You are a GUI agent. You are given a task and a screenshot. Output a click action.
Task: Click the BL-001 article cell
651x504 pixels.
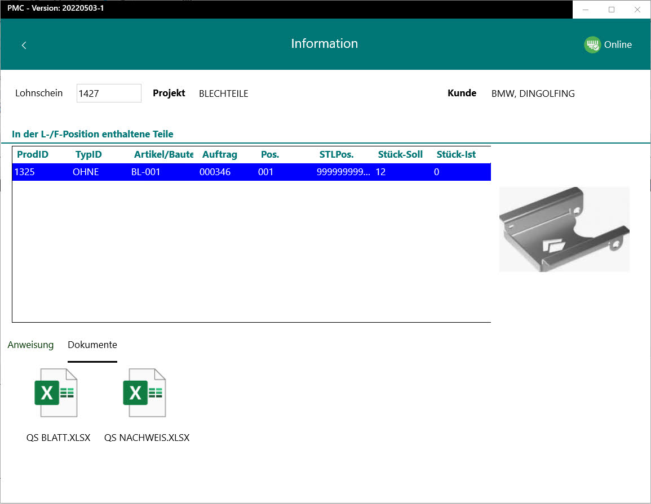146,172
